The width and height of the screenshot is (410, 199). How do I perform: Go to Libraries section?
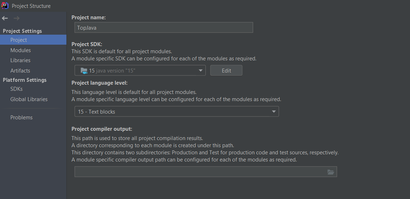click(20, 60)
